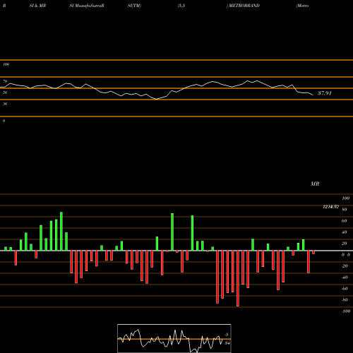Click the RSI 70 level label
Screen dimensions: 353x353
click(5, 81)
